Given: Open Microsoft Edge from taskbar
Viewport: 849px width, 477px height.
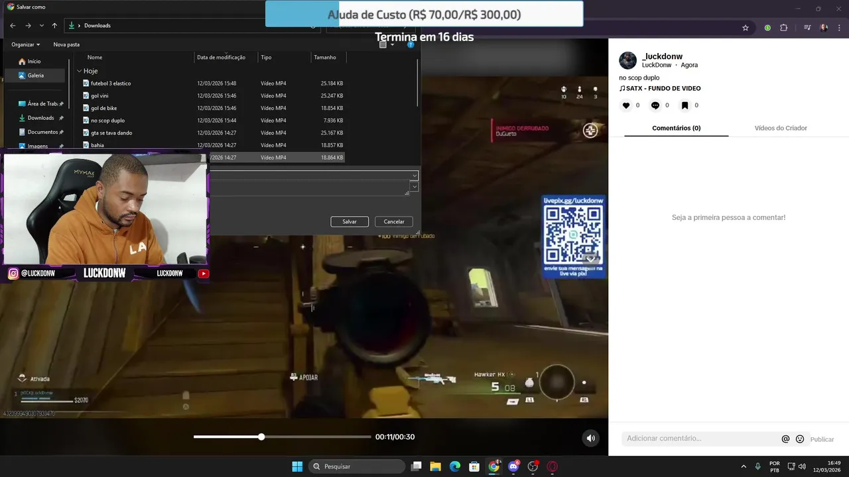Looking at the screenshot, I should pyautogui.click(x=455, y=466).
